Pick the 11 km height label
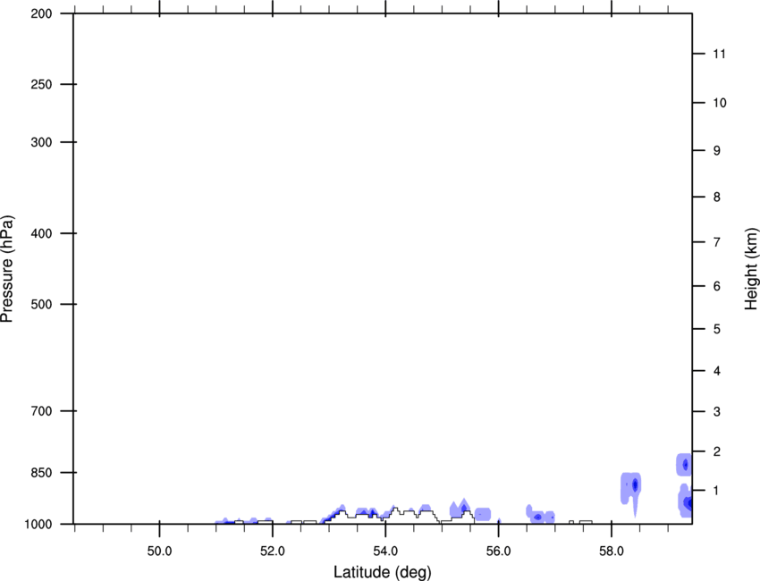This screenshot has width=760, height=581. click(x=719, y=54)
